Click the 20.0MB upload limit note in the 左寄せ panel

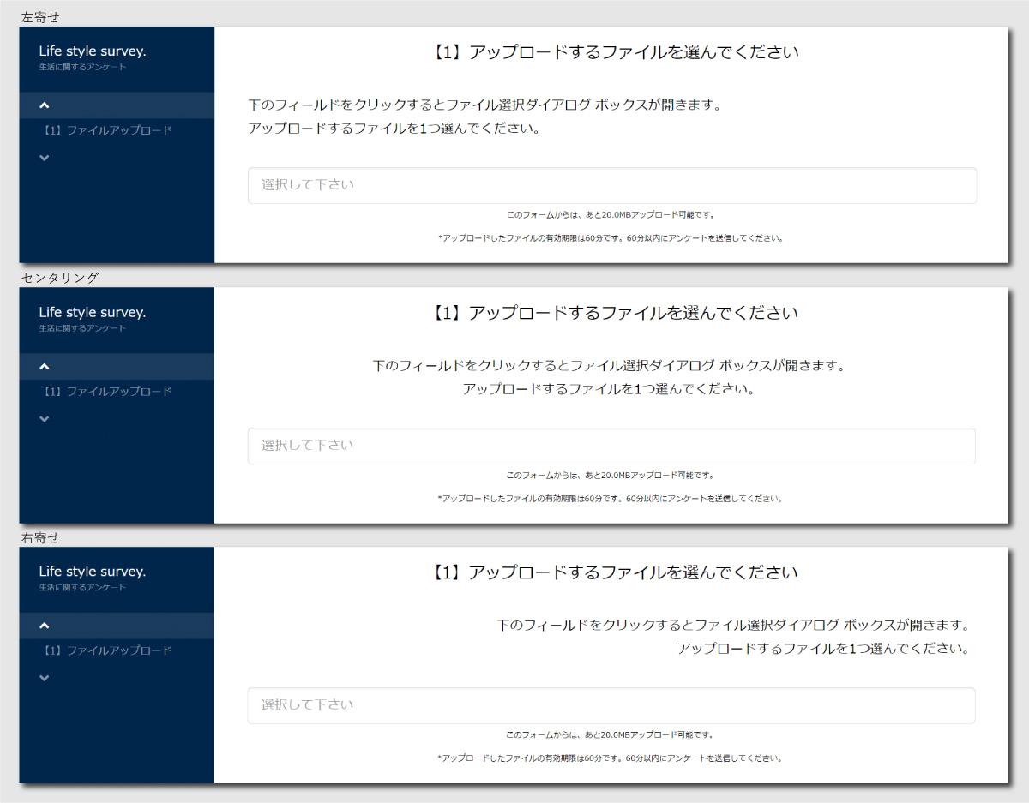point(610,215)
